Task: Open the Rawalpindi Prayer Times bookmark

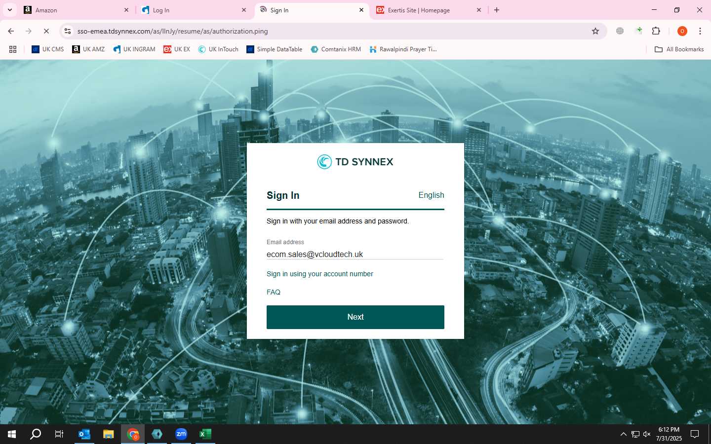Action: pos(403,49)
